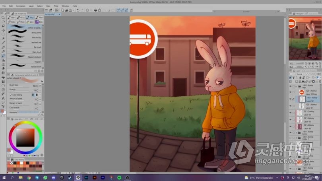322x181 pixels.
Task: Click the Undo icon in command bar
Action: tap(78, 10)
